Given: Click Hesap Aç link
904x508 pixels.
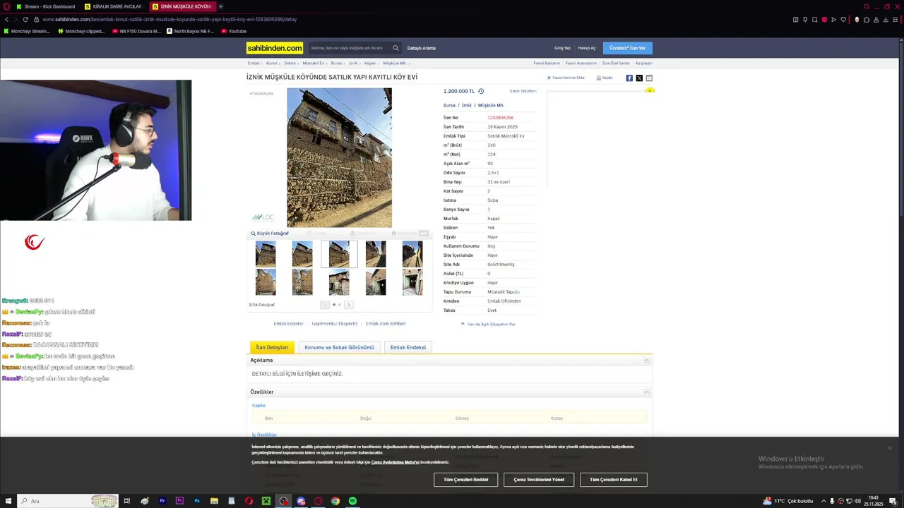Looking at the screenshot, I should point(587,48).
